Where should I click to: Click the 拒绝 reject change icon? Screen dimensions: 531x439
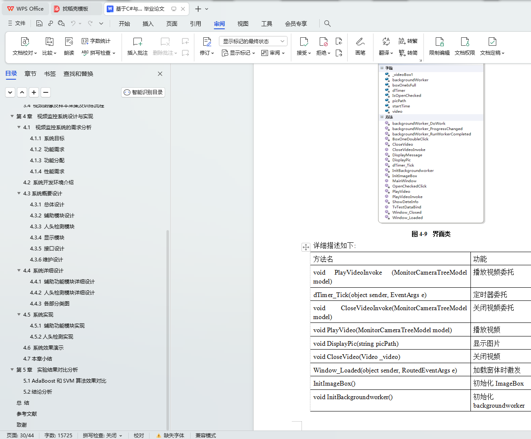pos(324,42)
